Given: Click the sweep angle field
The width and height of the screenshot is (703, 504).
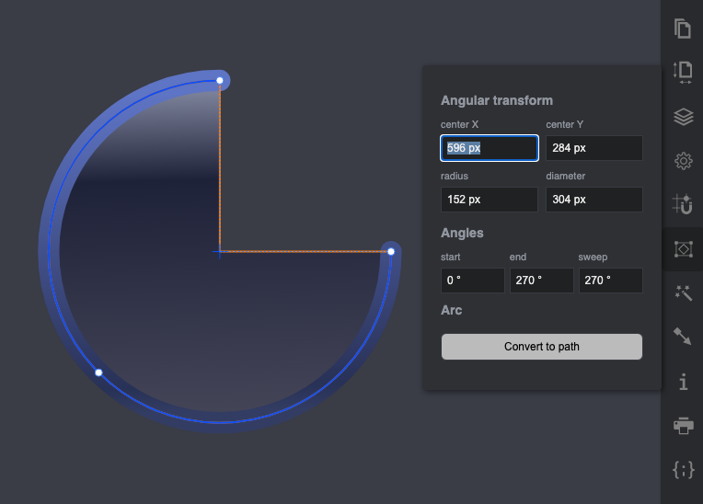Looking at the screenshot, I should pyautogui.click(x=610, y=281).
